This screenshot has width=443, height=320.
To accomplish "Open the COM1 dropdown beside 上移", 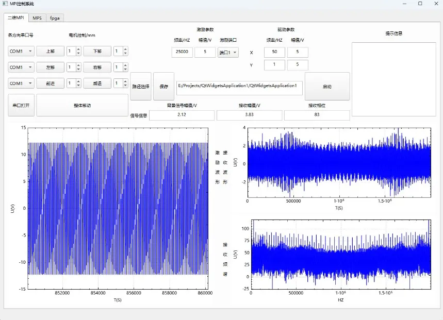I will pyautogui.click(x=21, y=51).
